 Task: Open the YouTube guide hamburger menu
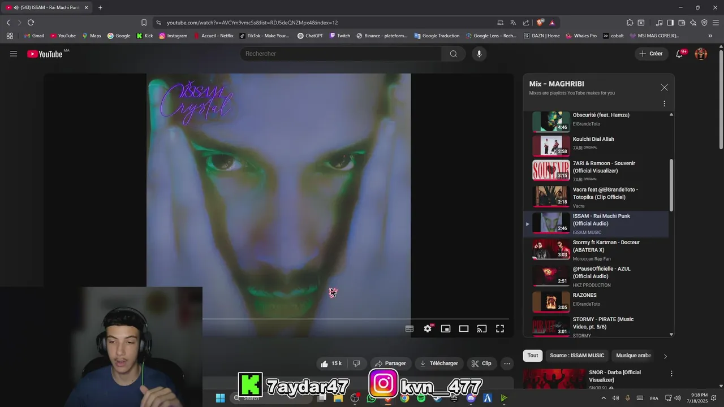click(x=14, y=54)
